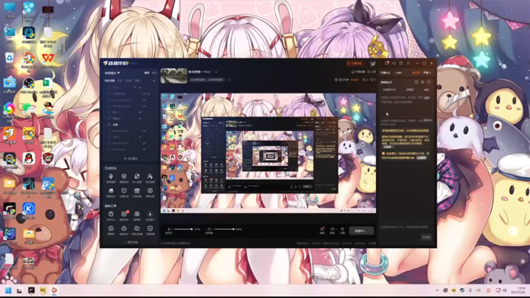Screen dimensions: 530x298
Task: Open the portrait-card basic tool
Action: [x=150, y=230]
